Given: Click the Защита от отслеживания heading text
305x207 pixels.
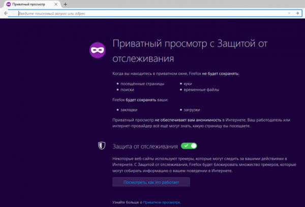Looking at the screenshot, I should tap(145, 146).
